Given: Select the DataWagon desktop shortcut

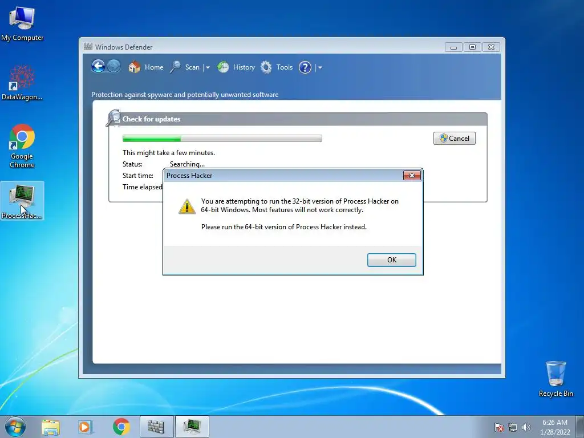Looking at the screenshot, I should coord(22,83).
